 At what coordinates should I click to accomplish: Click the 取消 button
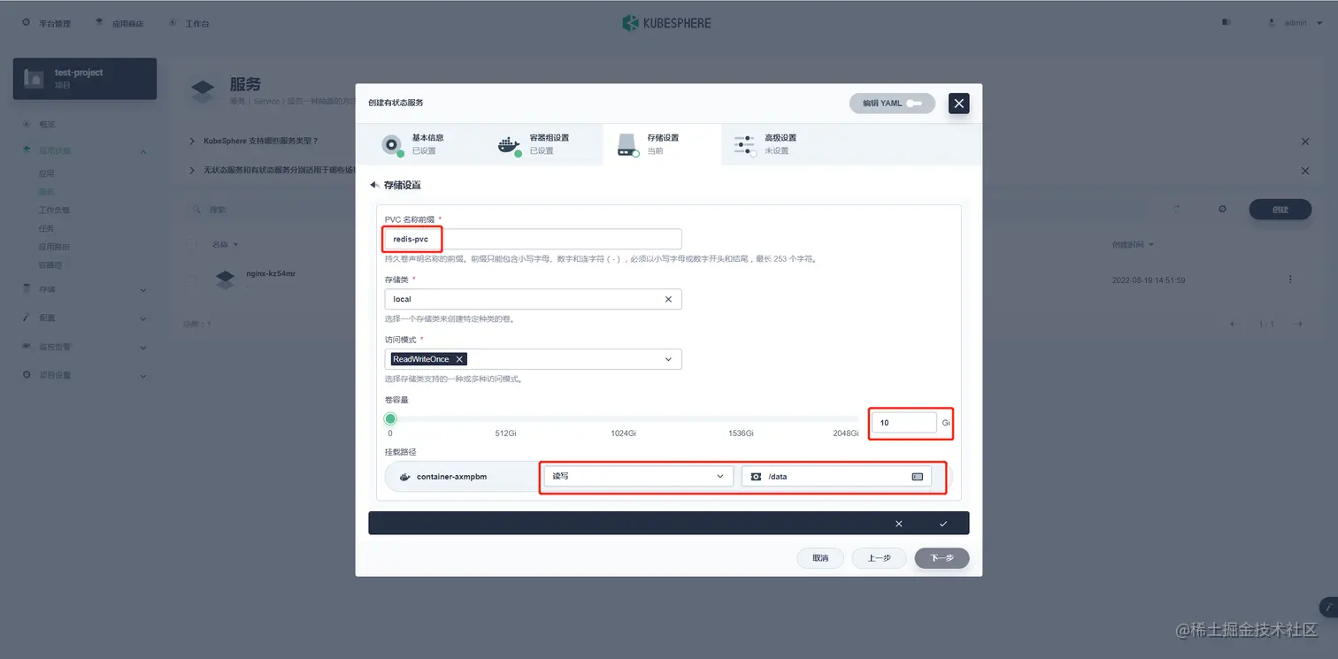(x=820, y=558)
